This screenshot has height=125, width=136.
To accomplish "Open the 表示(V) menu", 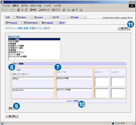I will (x=25, y=6).
